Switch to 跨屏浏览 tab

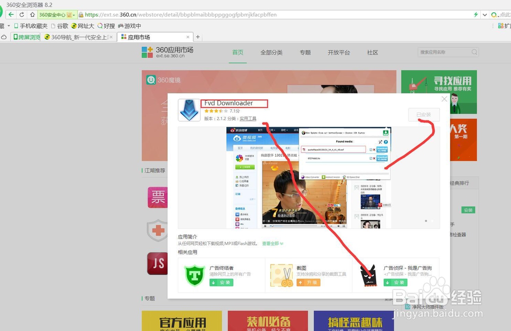point(27,37)
